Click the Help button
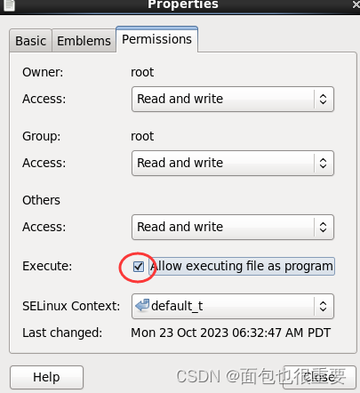360x393 pixels. pyautogui.click(x=46, y=377)
